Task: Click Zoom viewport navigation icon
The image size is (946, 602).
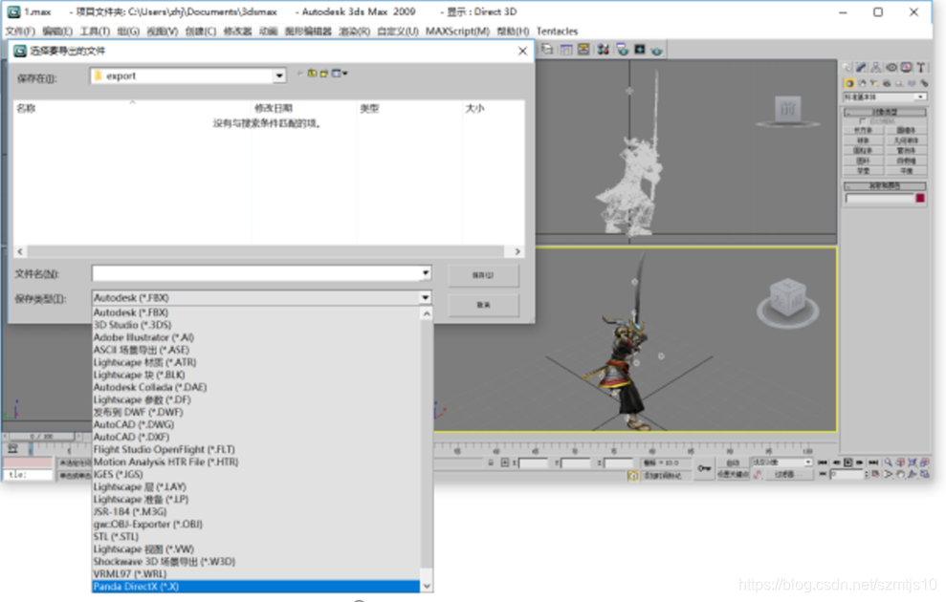Action: point(888,462)
